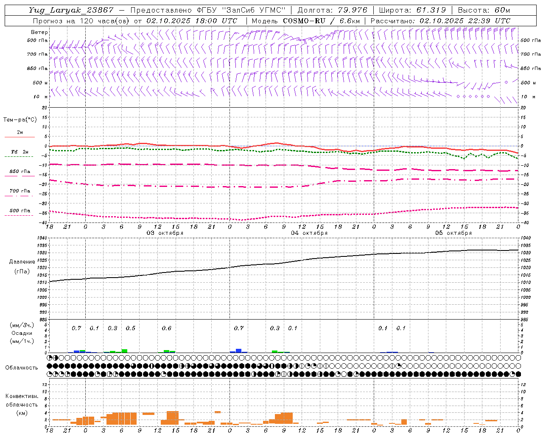Select the 05 октября date label
The width and height of the screenshot is (543, 434).
click(453, 233)
